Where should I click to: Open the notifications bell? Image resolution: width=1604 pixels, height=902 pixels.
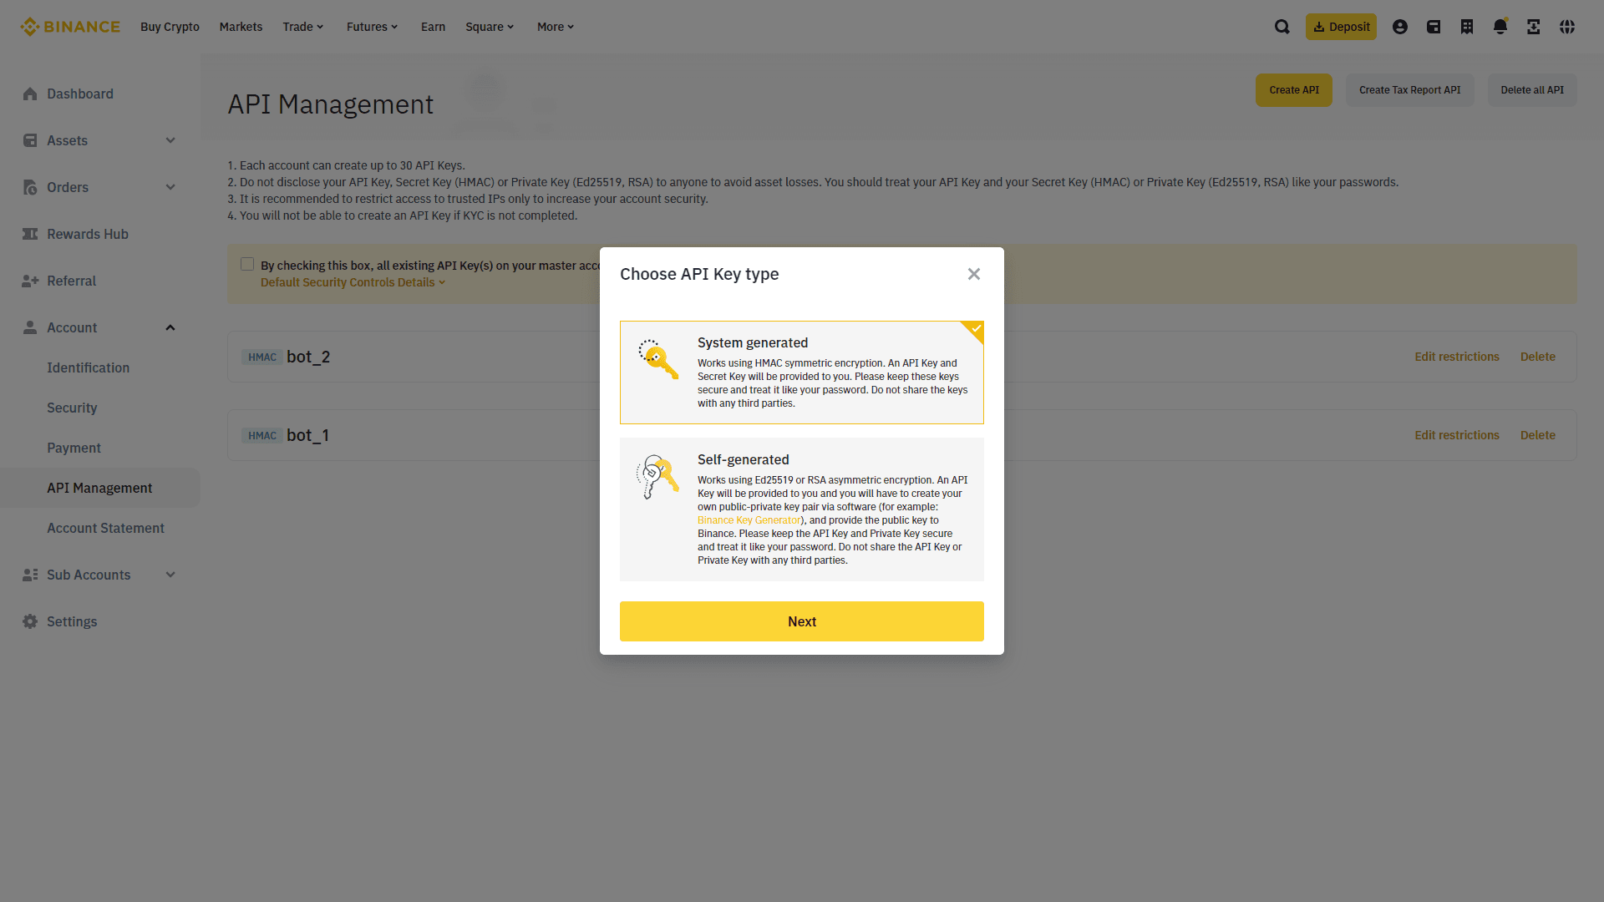pos(1500,27)
